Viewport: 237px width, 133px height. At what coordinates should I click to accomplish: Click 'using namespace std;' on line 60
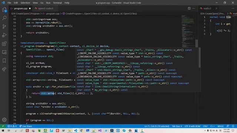tap(40, 56)
